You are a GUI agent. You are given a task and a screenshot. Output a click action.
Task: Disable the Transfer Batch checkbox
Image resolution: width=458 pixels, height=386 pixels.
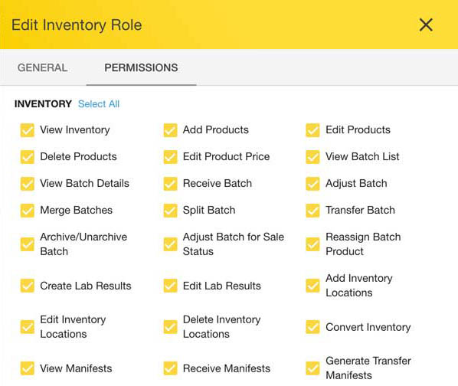312,211
